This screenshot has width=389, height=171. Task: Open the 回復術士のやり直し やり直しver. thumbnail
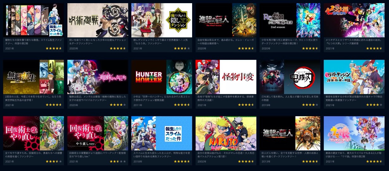coord(97,133)
